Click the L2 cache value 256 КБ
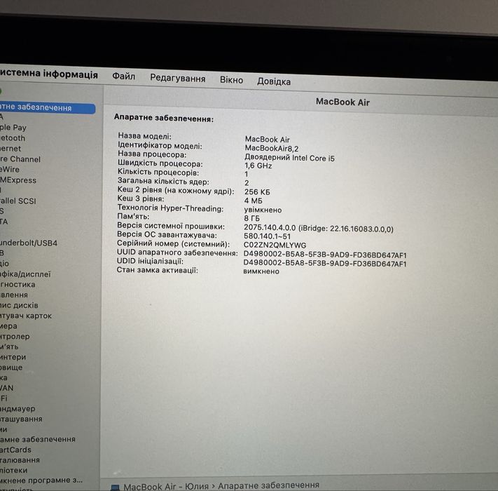498x491 pixels. pos(257,191)
